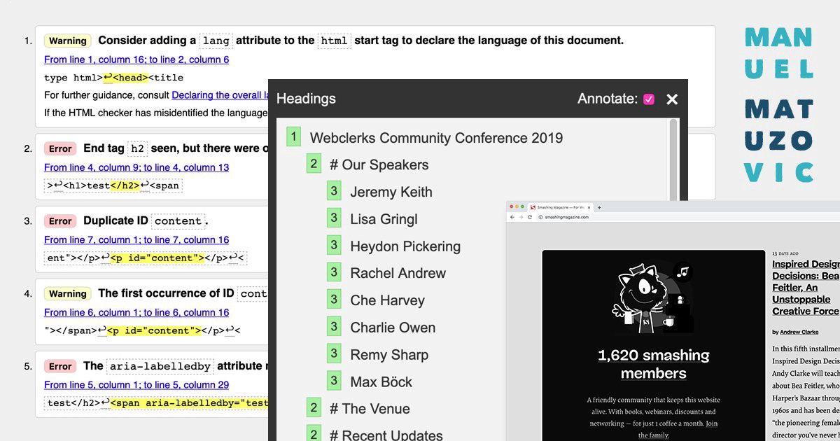This screenshot has height=441, width=840.
Task: Click highlighted '</h2>' code snippet
Action: (x=125, y=185)
